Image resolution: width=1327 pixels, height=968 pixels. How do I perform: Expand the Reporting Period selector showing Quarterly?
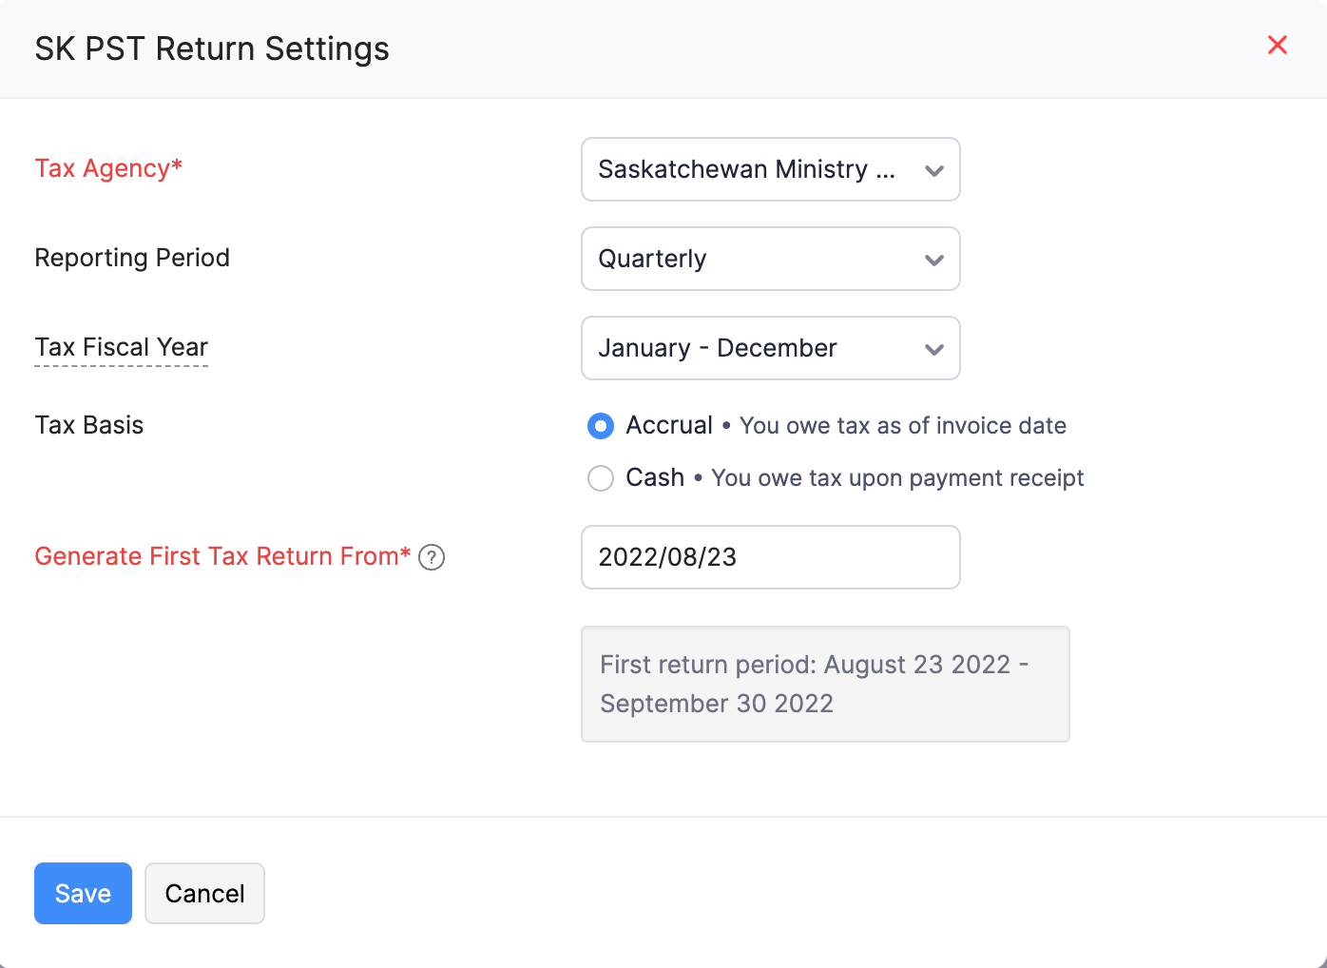[770, 259]
